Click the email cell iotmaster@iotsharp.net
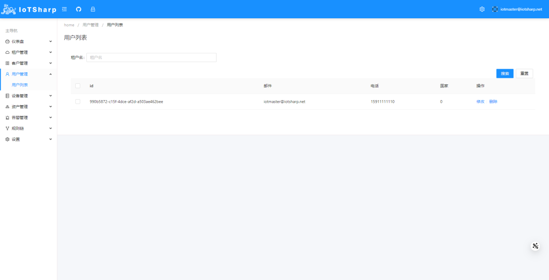This screenshot has width=549, height=280. (284, 102)
